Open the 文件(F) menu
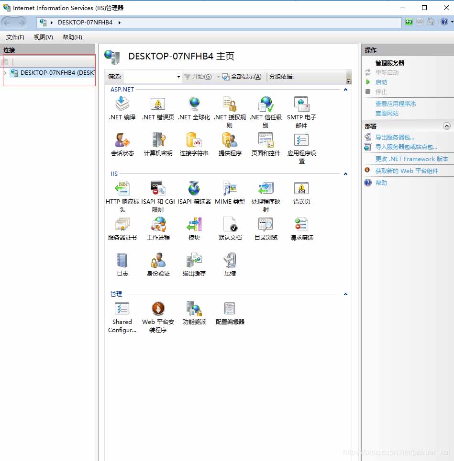 15,37
